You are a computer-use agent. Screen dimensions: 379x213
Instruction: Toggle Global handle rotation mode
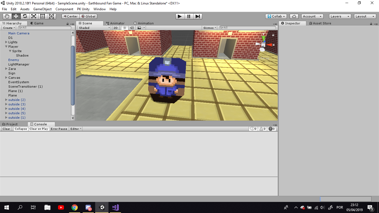[x=88, y=16]
